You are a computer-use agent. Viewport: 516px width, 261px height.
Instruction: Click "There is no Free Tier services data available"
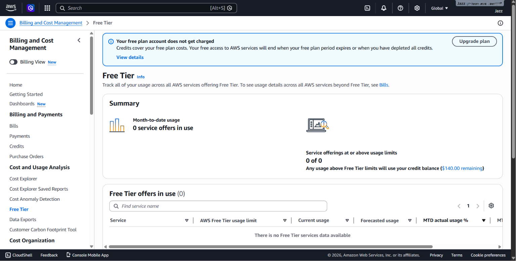click(x=302, y=235)
